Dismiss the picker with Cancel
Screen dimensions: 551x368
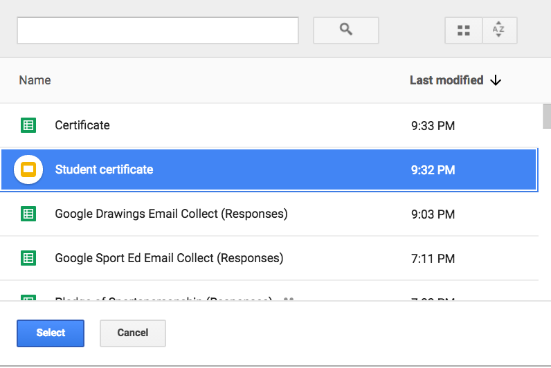[x=133, y=333]
